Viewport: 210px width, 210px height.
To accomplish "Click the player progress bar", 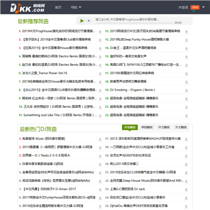I will click(134, 23).
